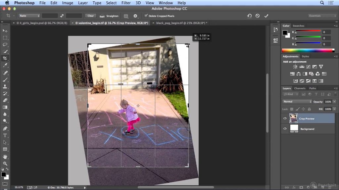Screen dimensions: 339x190
Task: Open the Normal blend mode dropdown
Action: tap(297, 102)
